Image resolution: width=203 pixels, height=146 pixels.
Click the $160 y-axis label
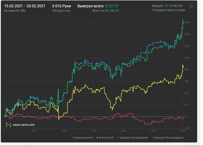pyautogui.click(x=187, y=22)
